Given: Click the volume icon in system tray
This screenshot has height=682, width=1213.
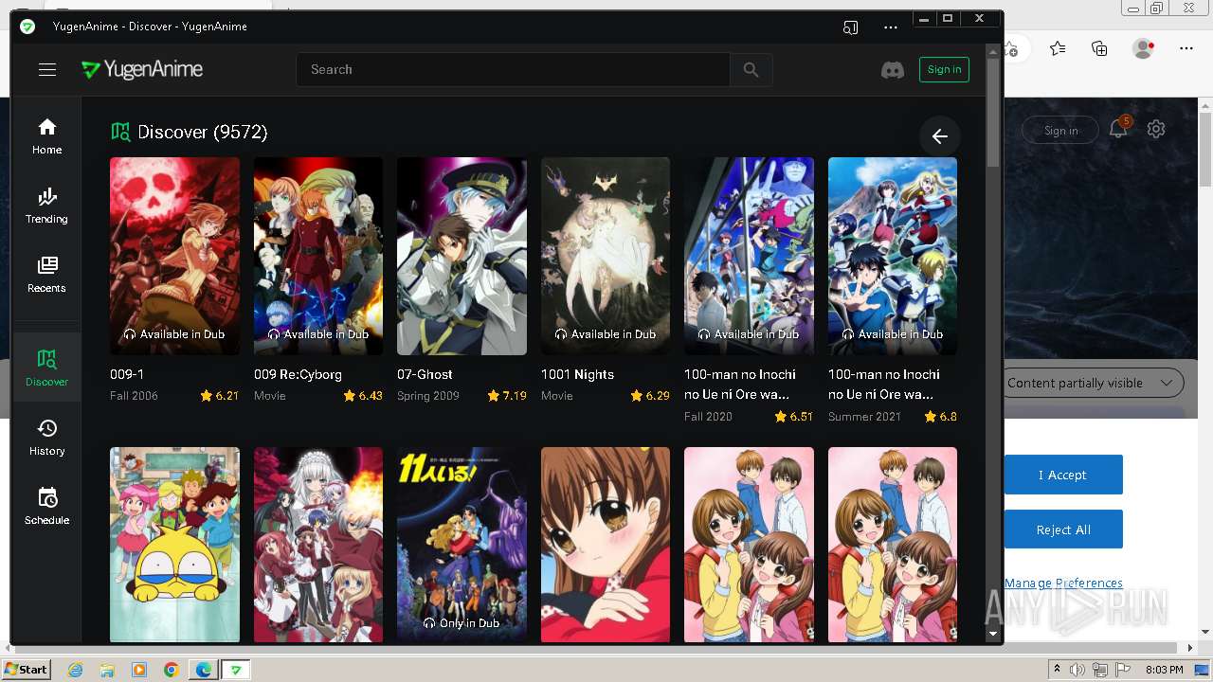Looking at the screenshot, I should [x=1077, y=670].
